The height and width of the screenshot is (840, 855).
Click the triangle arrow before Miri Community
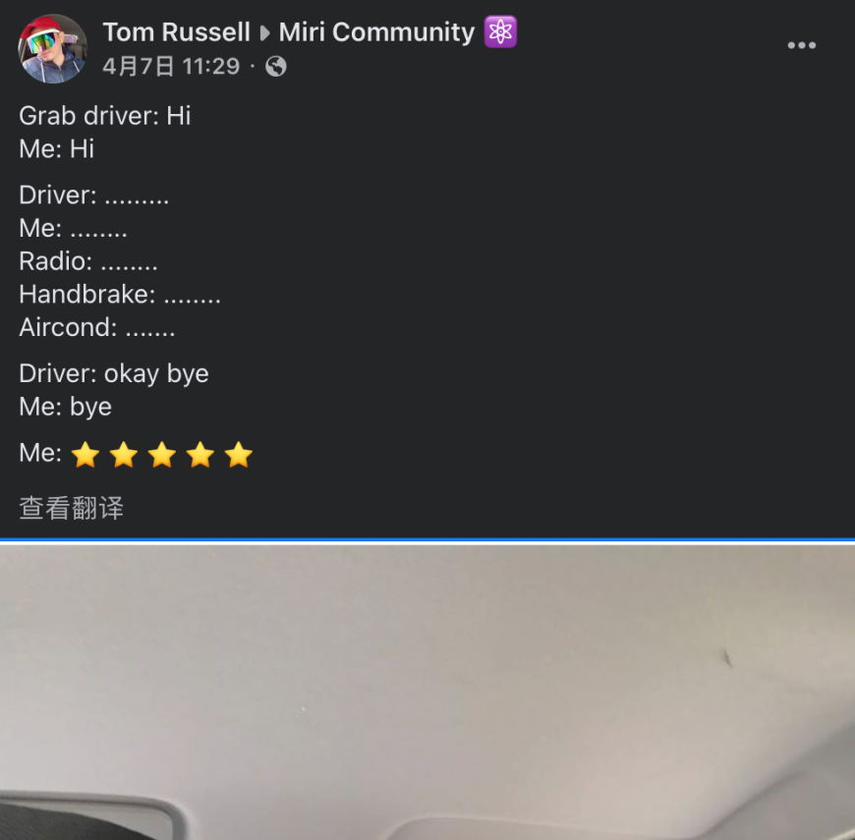tap(264, 33)
